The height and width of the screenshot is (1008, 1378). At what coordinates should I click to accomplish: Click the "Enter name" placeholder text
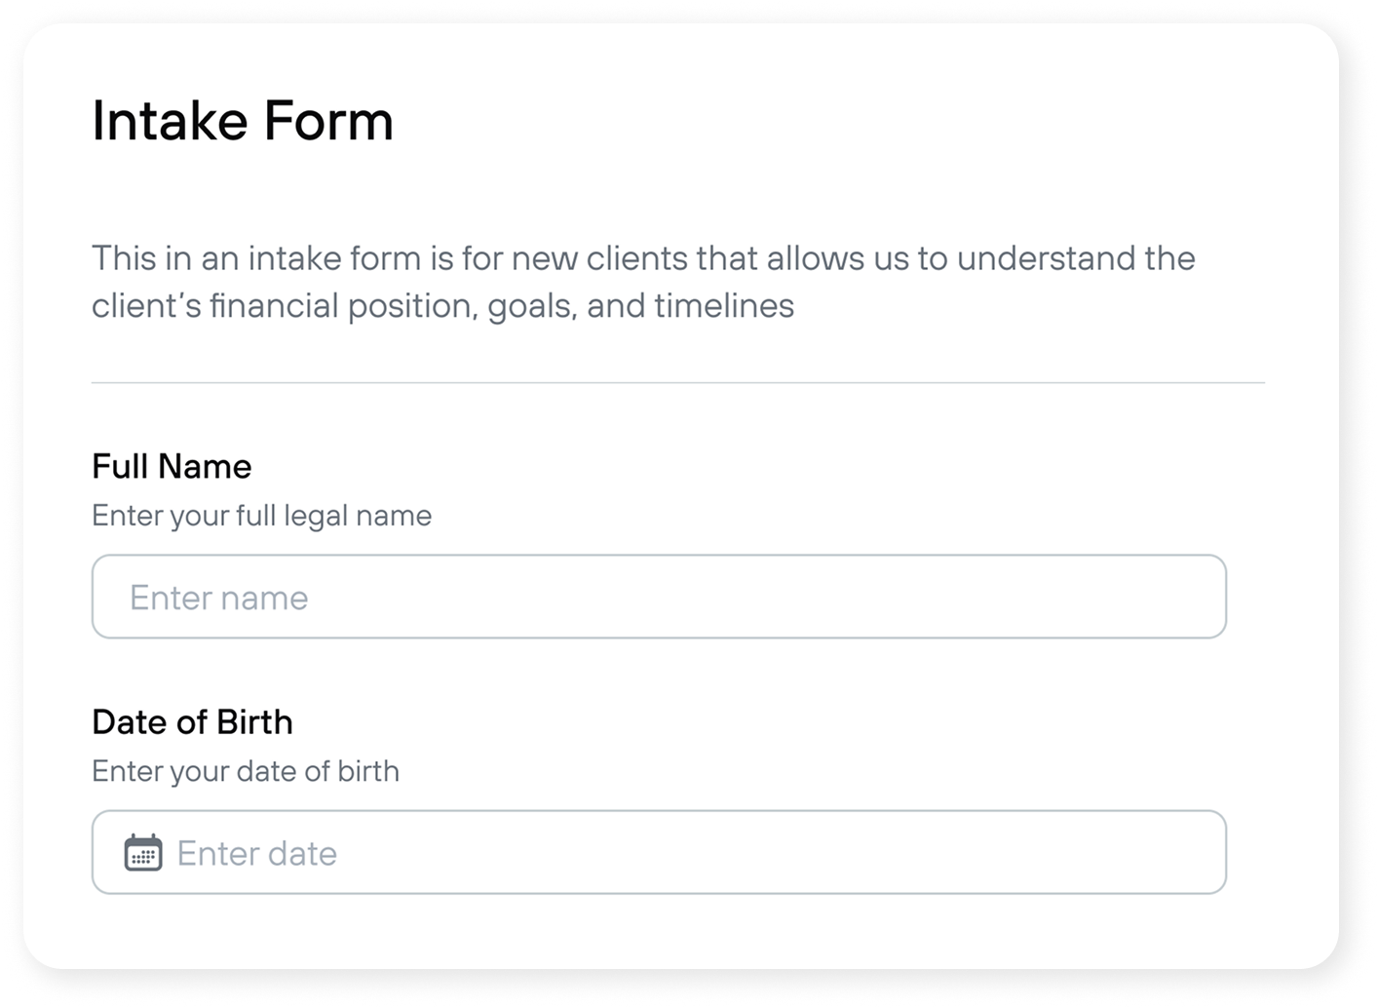[x=218, y=598]
